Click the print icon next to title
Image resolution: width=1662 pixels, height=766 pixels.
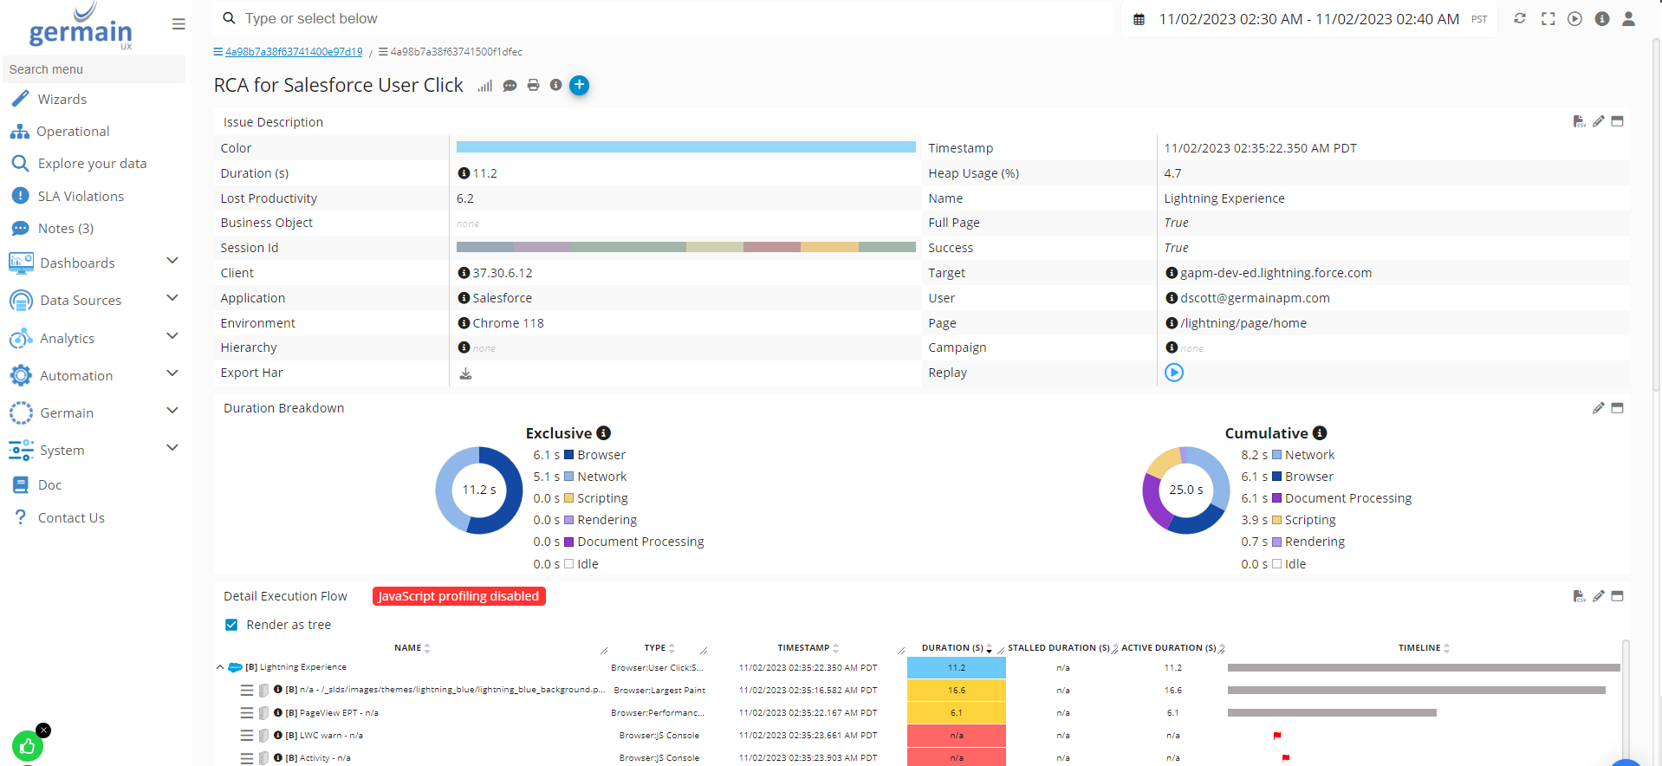[533, 85]
